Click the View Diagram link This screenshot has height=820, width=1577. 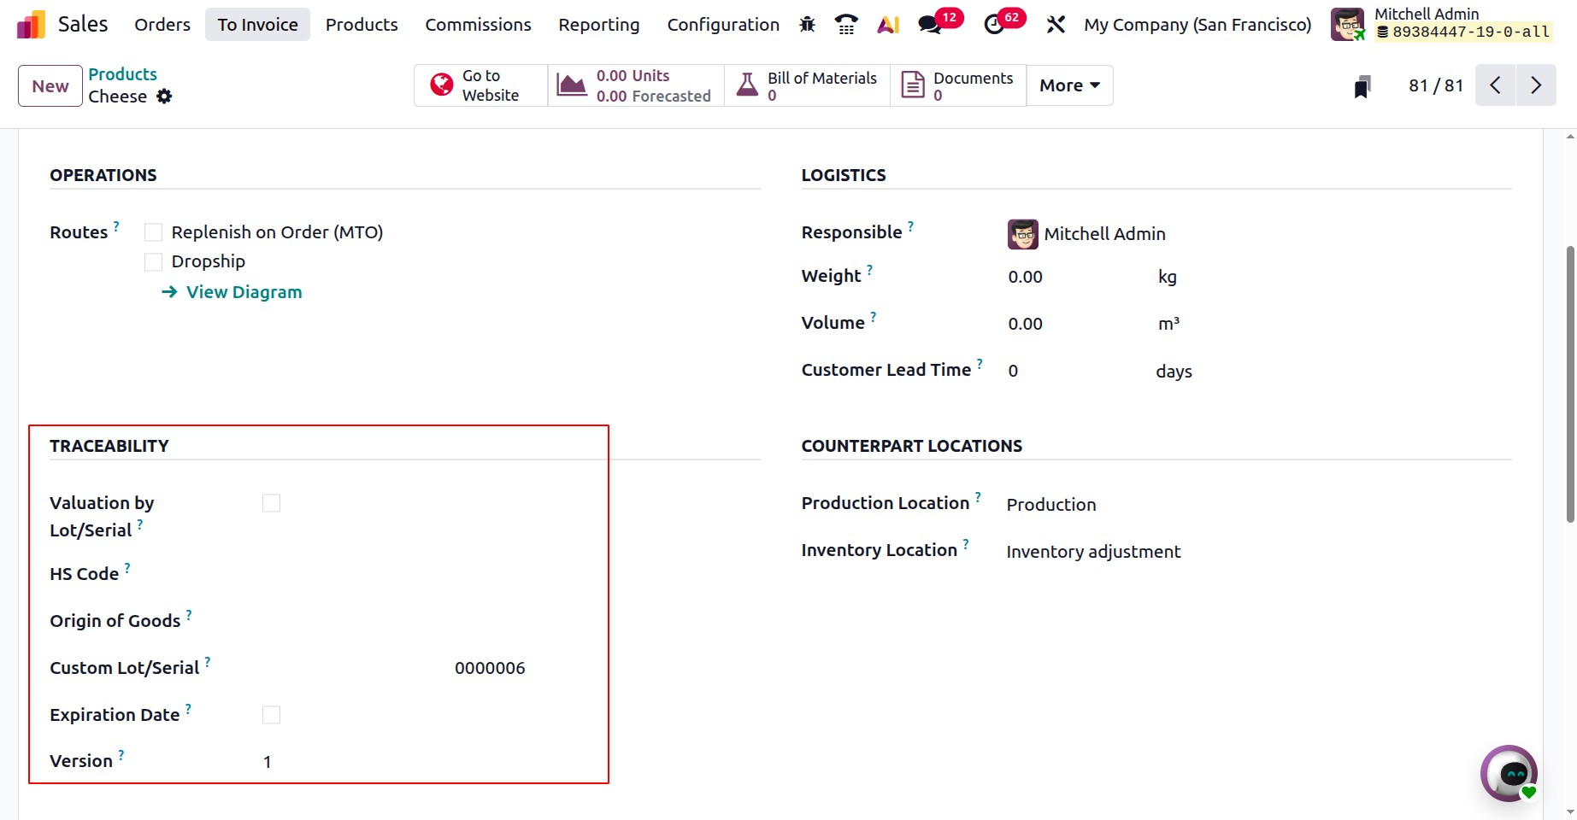[244, 292]
